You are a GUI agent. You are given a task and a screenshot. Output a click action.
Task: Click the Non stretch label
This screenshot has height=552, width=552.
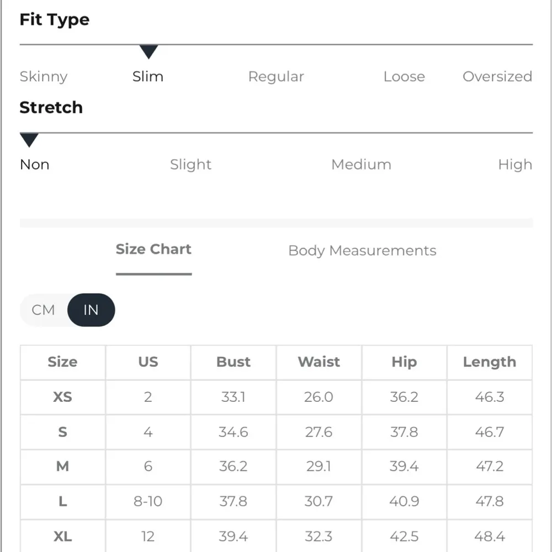pyautogui.click(x=34, y=164)
